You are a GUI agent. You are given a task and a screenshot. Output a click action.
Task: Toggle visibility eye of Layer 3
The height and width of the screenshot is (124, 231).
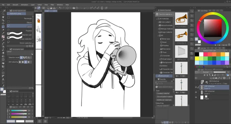(196, 87)
